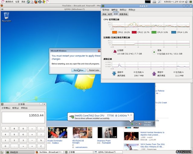Click the Windows 7 tray clock showing 7:14 AM
Image resolution: width=193 pixels, height=154 pixels.
147,124
